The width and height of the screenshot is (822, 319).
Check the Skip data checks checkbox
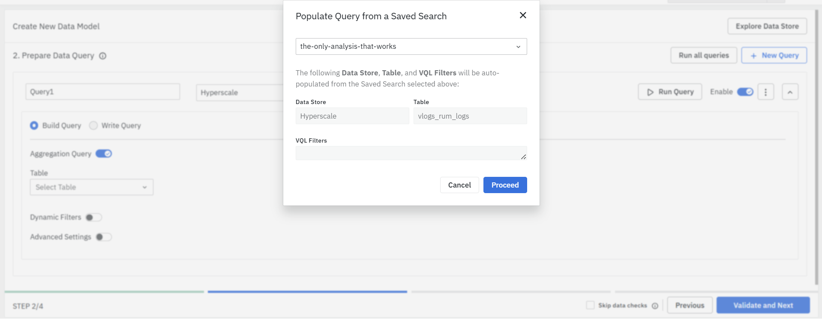[x=590, y=305]
